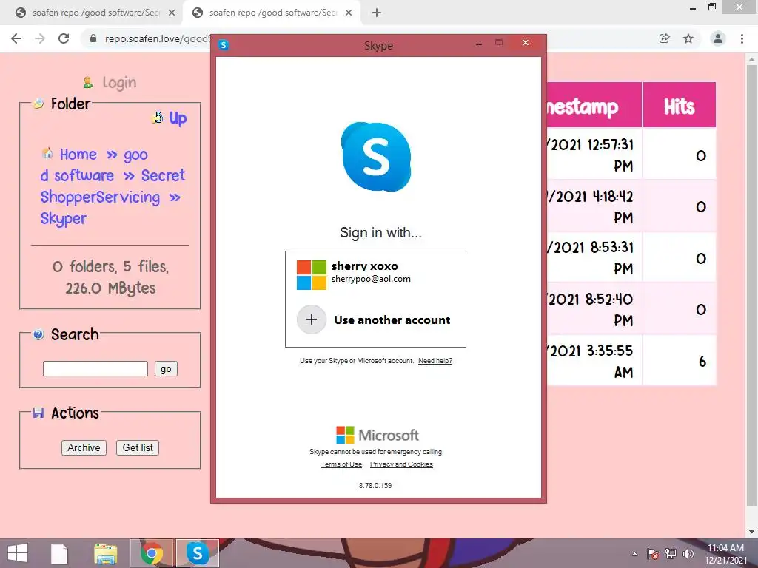Click the Skype title bar icon
The width and height of the screenshot is (758, 568).
coord(224,45)
